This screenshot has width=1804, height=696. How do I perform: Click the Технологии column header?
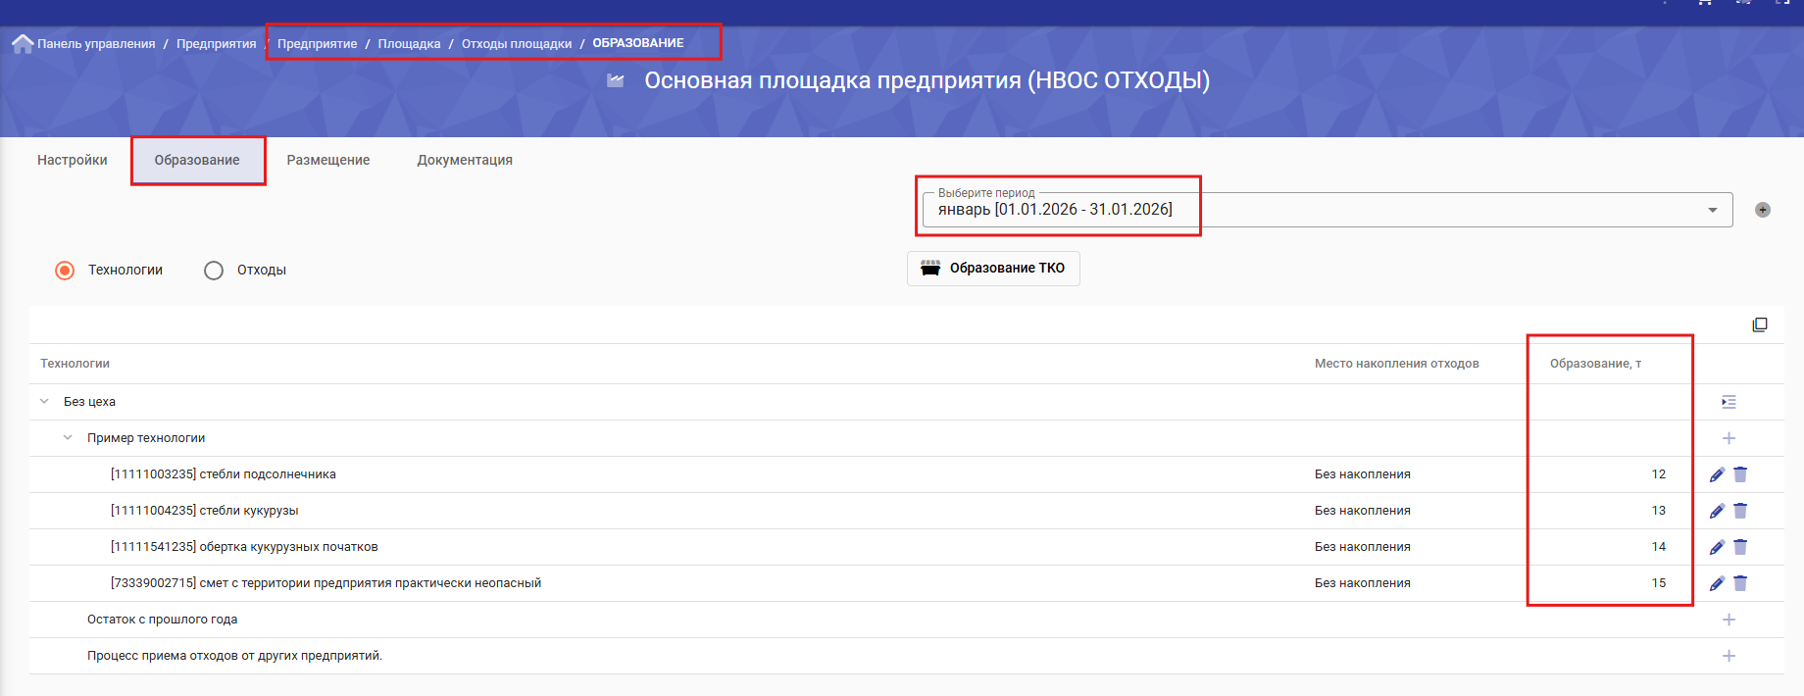(x=75, y=364)
